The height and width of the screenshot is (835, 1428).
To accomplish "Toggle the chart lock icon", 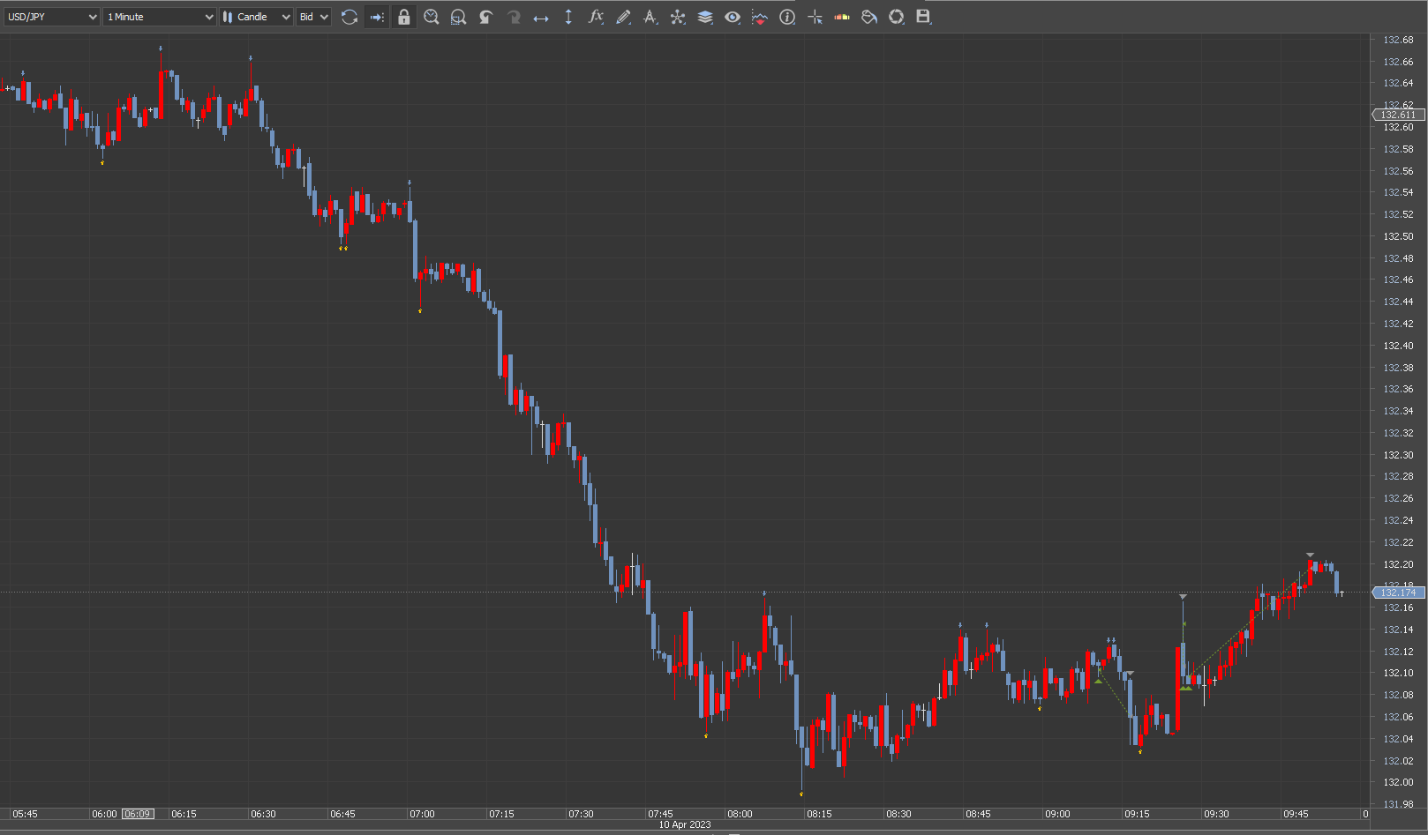I will 404,17.
